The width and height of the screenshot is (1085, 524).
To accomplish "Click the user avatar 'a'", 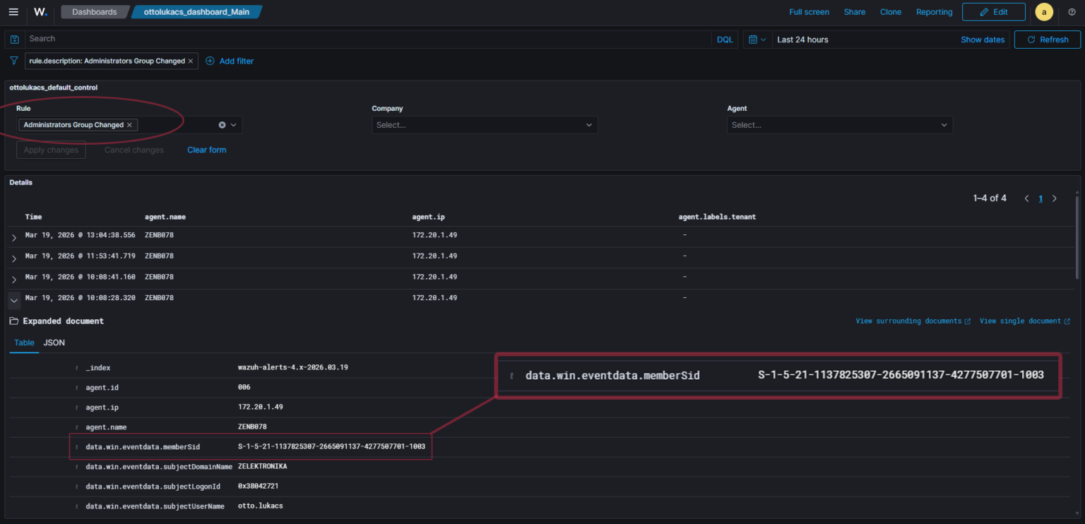I will click(1043, 12).
